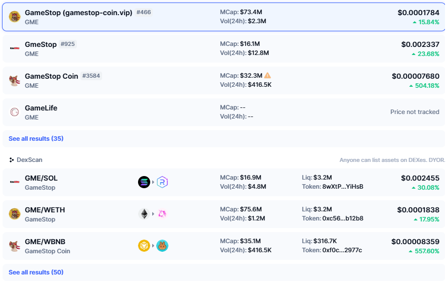Open the GME/WBNB pair title
Screen dimensions: 447x283
tap(45, 242)
